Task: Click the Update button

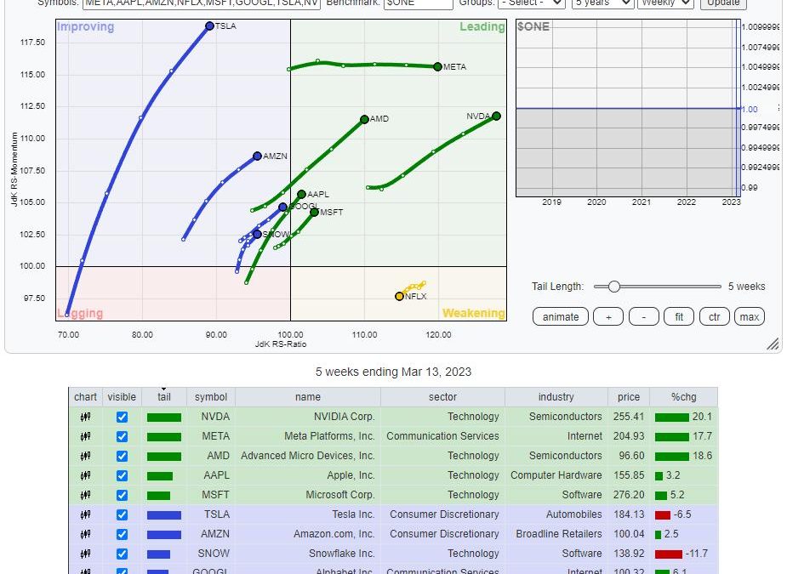Action: [x=723, y=3]
